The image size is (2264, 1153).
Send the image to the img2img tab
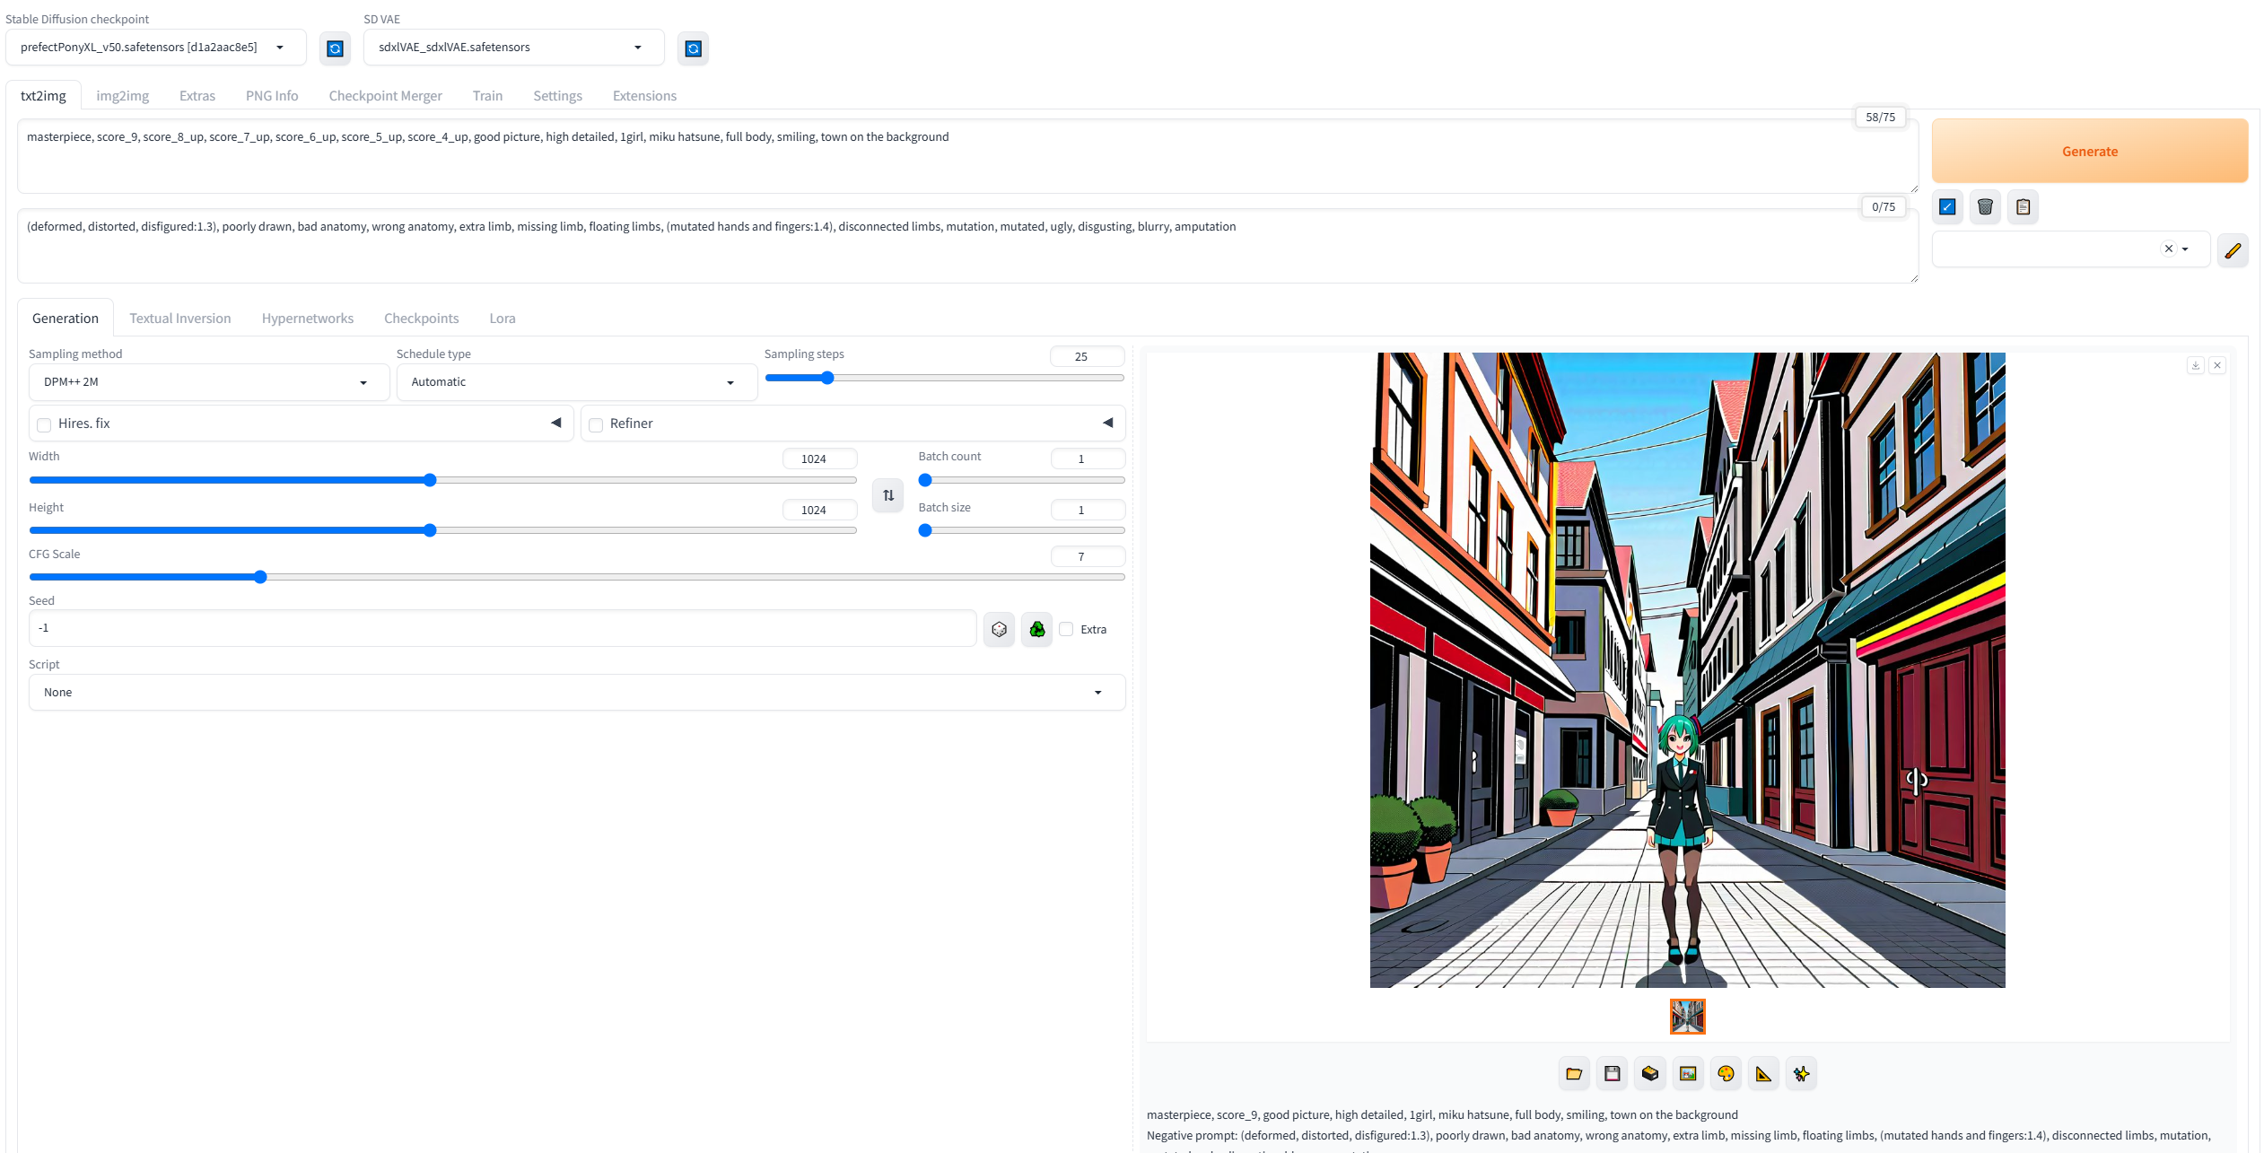click(x=1688, y=1074)
